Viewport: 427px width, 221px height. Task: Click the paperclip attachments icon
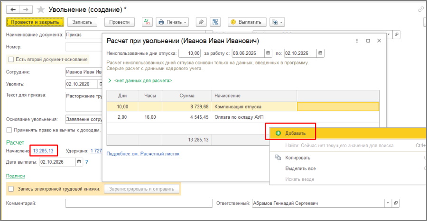(201, 22)
